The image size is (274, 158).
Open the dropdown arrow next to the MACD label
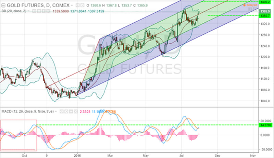[56, 111]
